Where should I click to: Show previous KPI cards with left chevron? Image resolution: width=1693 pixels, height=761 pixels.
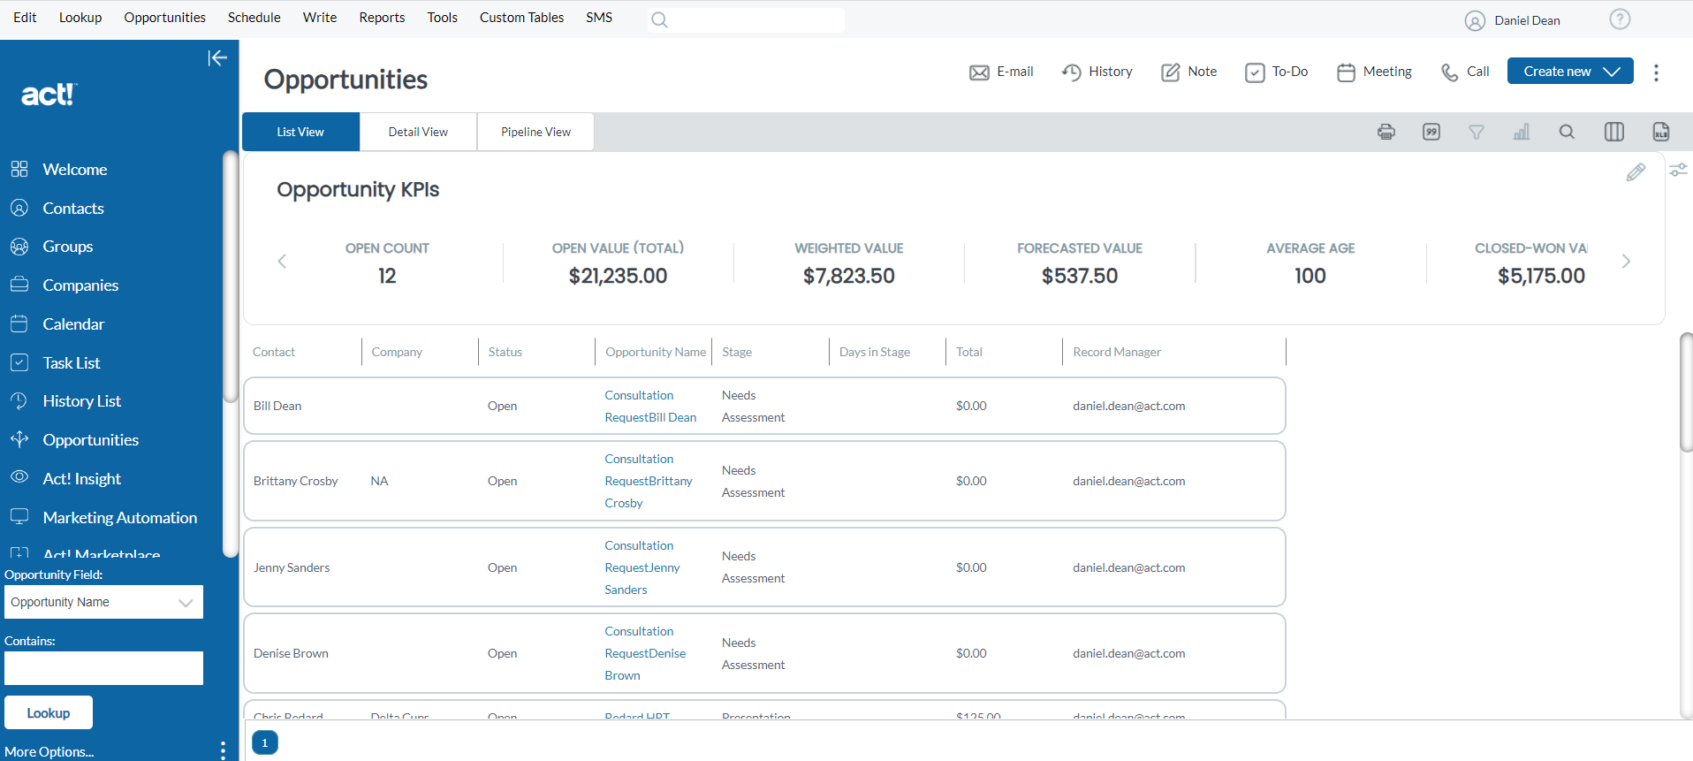tap(282, 261)
